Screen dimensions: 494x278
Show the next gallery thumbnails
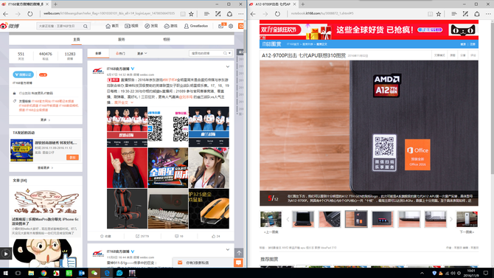(450, 219)
